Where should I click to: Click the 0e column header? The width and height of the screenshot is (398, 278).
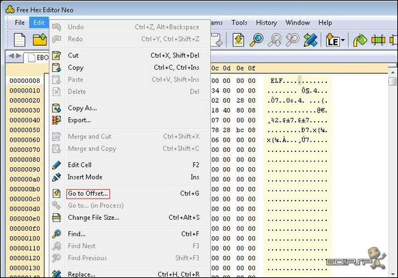(x=240, y=68)
